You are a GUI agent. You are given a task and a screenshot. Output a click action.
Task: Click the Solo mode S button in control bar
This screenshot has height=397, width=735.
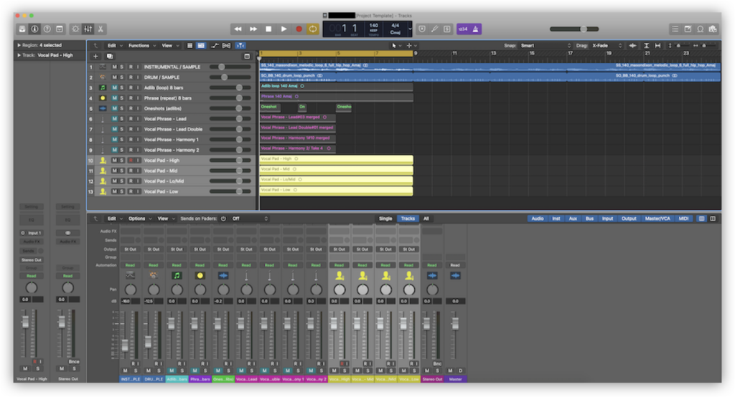447,29
